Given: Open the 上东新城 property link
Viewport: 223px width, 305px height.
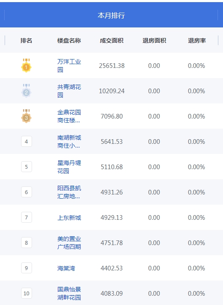Looking at the screenshot, I should pyautogui.click(x=69, y=218).
